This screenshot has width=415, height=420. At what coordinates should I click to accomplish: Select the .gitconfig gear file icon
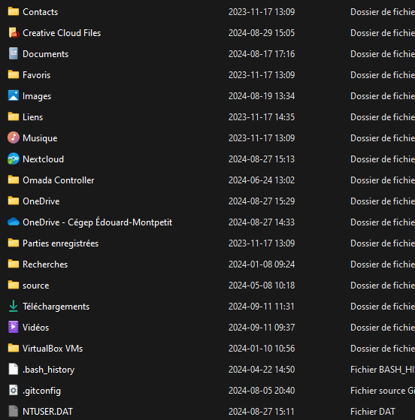tap(14, 390)
